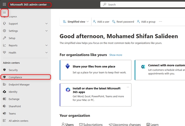
Task: Expand the Health menu chevron
Action: click(x=47, y=53)
